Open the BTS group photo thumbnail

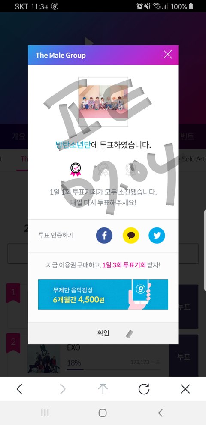[x=103, y=102]
